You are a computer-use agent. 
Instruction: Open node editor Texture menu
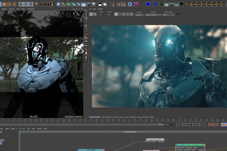tap(39, 129)
